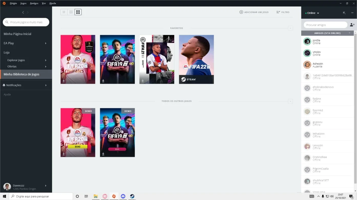Open Discord from the taskbar
Viewport: 357px width, 200px height.
coord(123,196)
